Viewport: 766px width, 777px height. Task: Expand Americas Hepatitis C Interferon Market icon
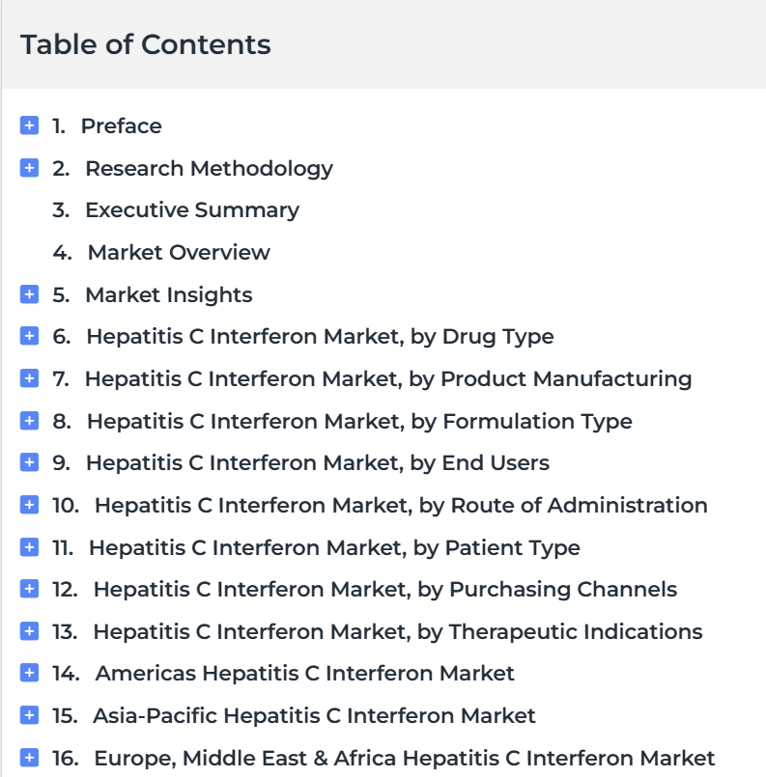pyautogui.click(x=29, y=673)
